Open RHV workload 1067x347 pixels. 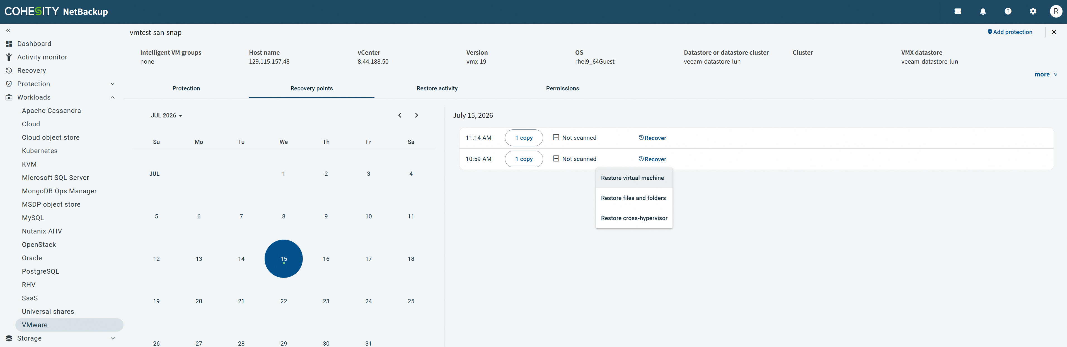click(x=29, y=285)
